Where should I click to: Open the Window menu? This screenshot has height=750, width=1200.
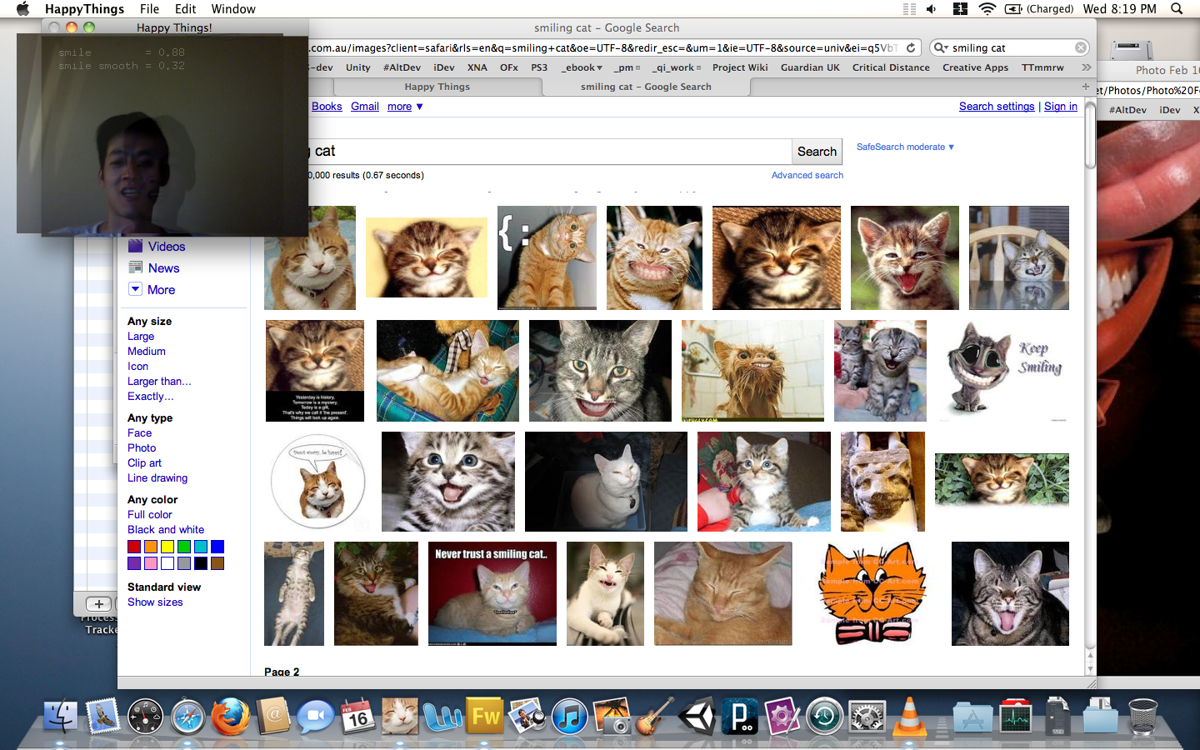[232, 9]
